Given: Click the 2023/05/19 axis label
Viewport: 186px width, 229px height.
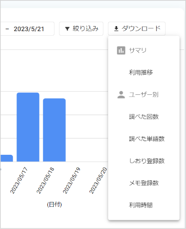Looking at the screenshot, I should pyautogui.click(x=72, y=180).
